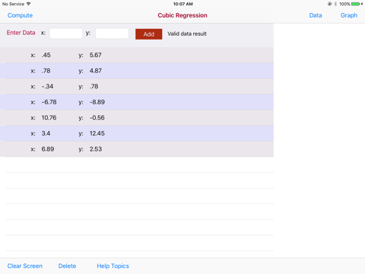
Task: Tap the Bluetooth icon in status bar
Action: coord(335,4)
